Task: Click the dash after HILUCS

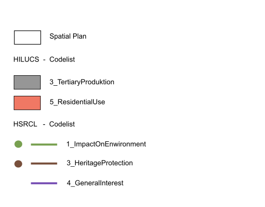Action: click(45, 60)
